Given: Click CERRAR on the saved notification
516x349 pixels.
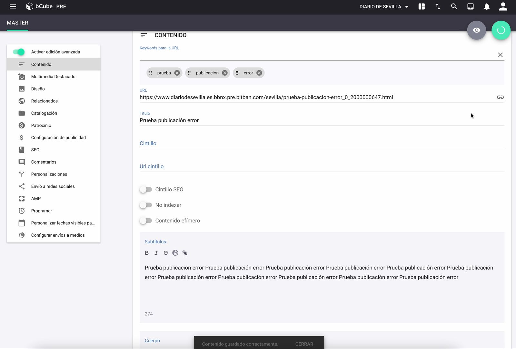Looking at the screenshot, I should tap(304, 344).
